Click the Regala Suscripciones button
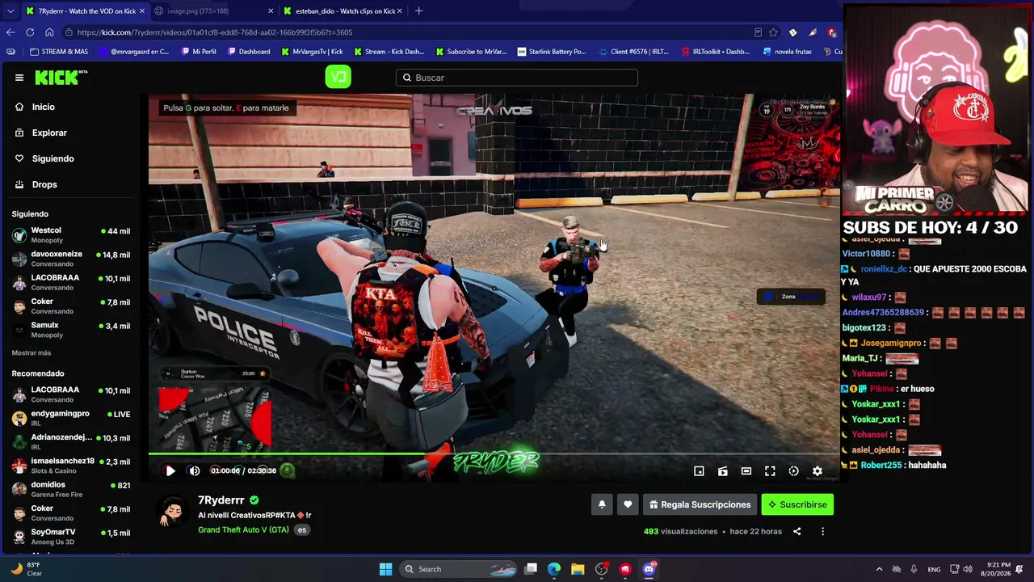Screen dimensions: 1034x582 point(700,504)
